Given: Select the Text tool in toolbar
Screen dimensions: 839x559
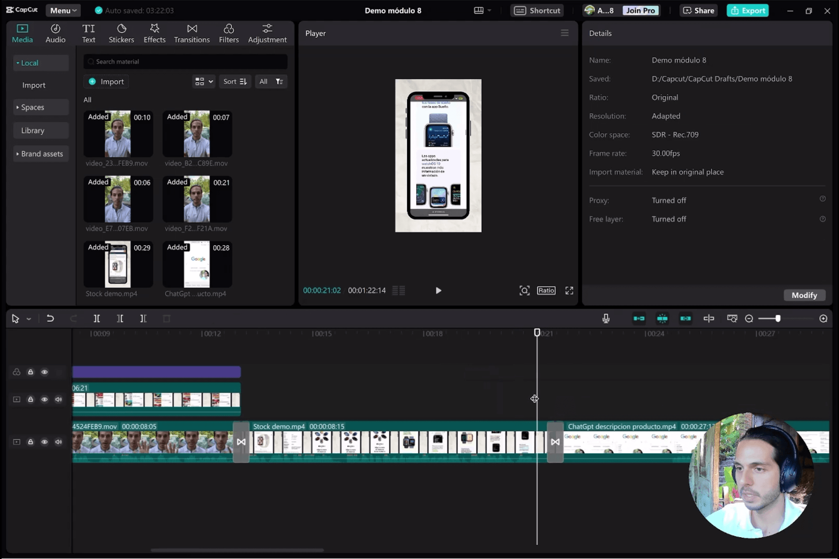Looking at the screenshot, I should tap(88, 33).
